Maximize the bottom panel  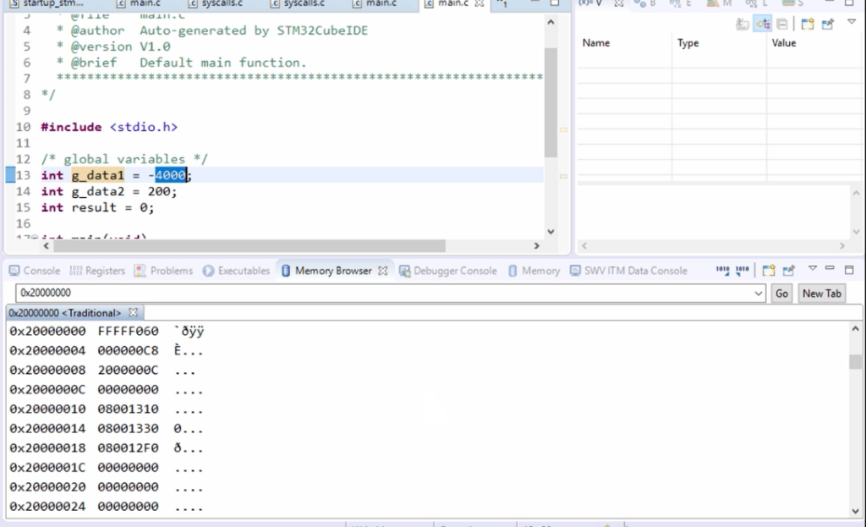click(849, 270)
